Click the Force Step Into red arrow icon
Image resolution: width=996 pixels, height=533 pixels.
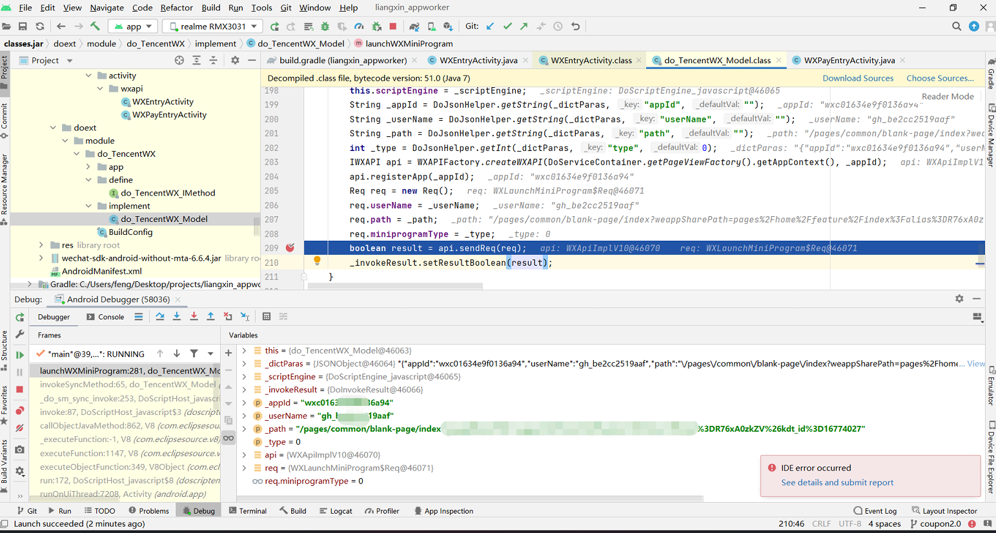coord(194,316)
